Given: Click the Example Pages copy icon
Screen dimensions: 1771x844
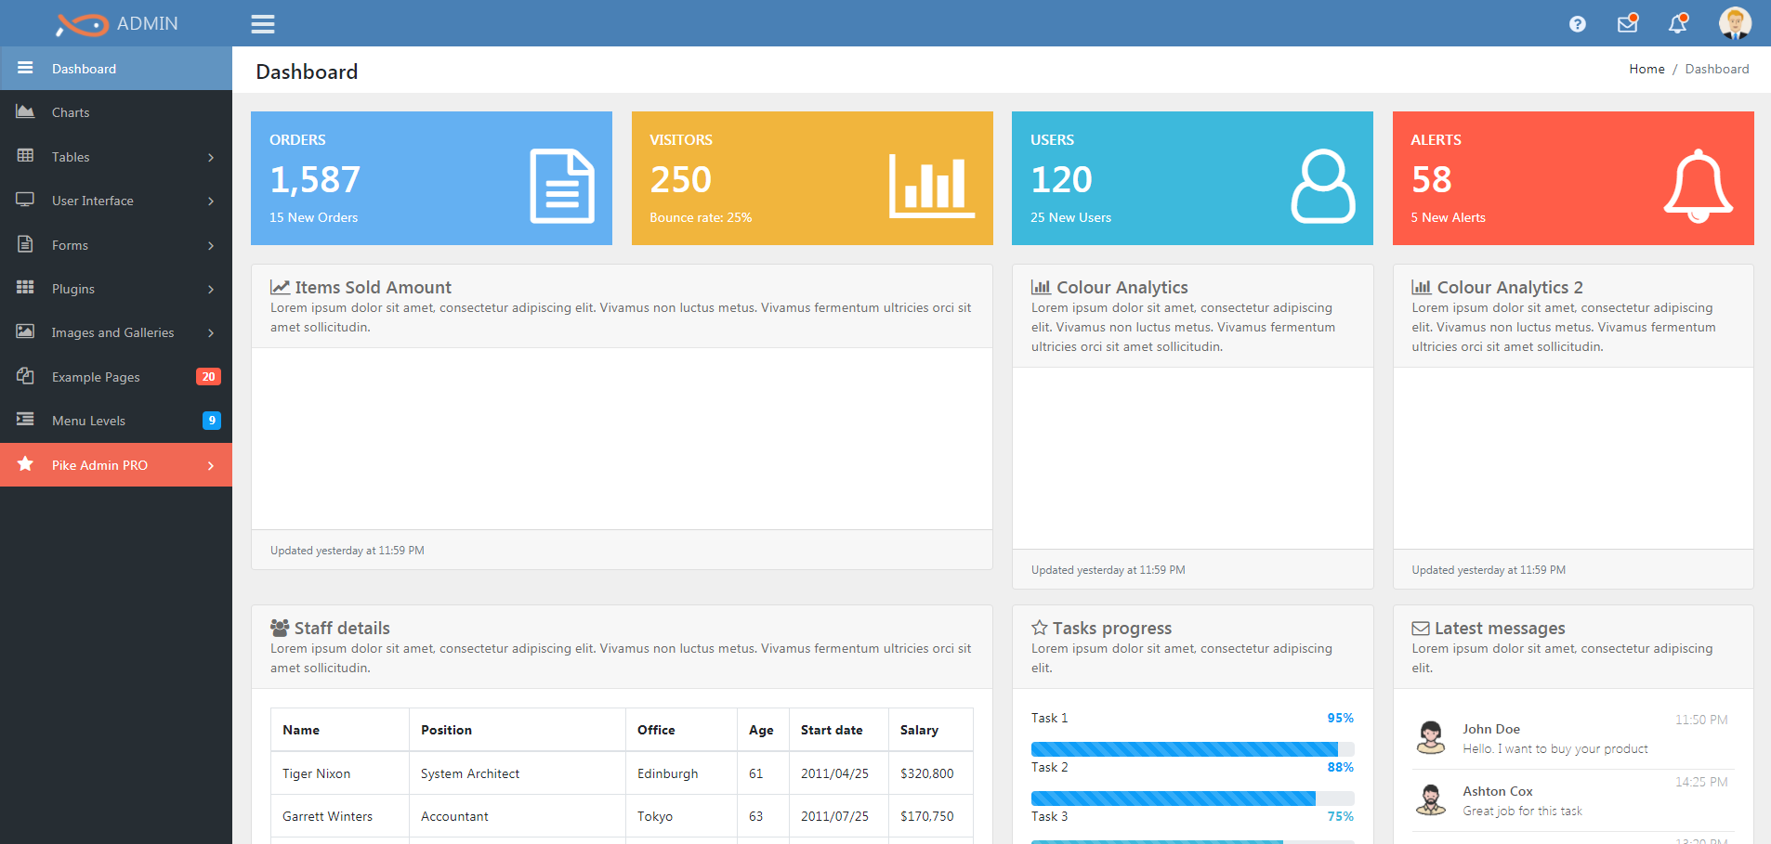Looking at the screenshot, I should (25, 376).
